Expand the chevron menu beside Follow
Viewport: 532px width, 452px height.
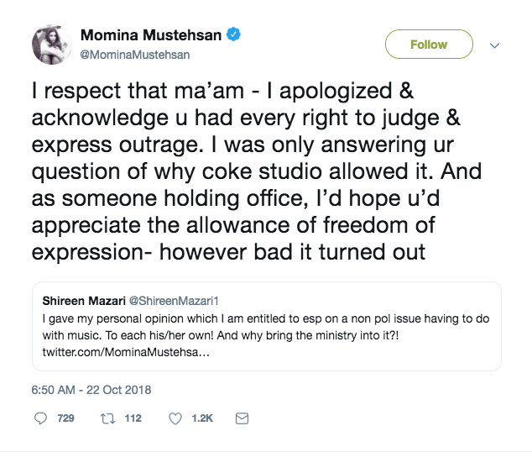coord(494,45)
